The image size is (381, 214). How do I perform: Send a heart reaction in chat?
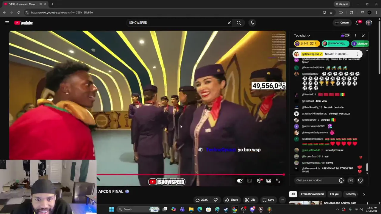pyautogui.click(x=360, y=180)
